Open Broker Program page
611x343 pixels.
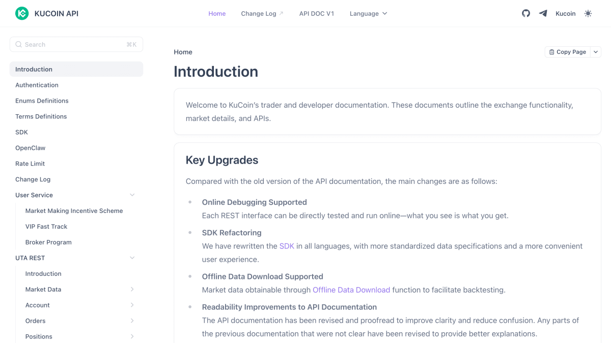[x=48, y=242]
